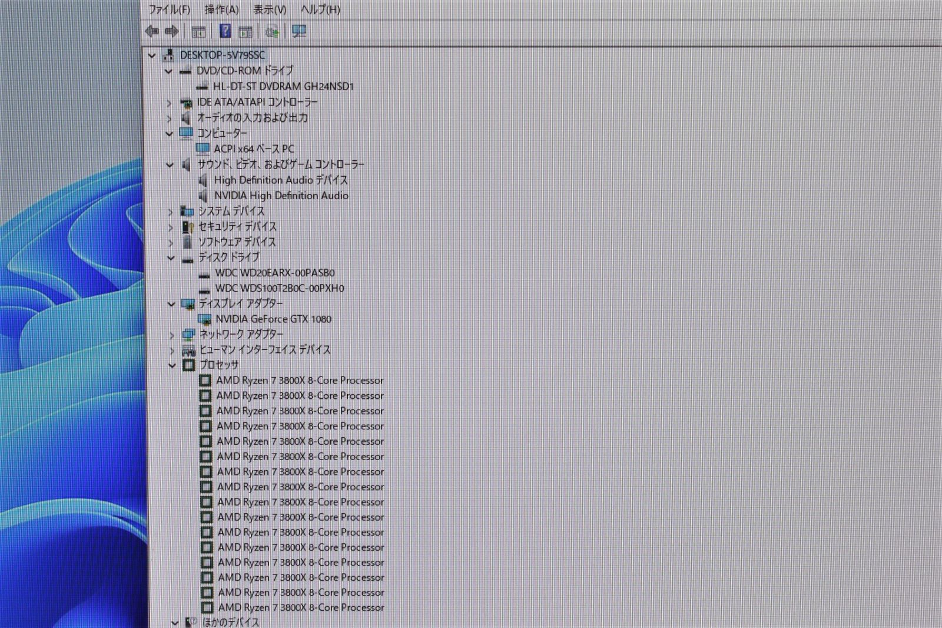Click the Back arrow in the toolbar
This screenshot has height=628, width=942.
tap(152, 31)
